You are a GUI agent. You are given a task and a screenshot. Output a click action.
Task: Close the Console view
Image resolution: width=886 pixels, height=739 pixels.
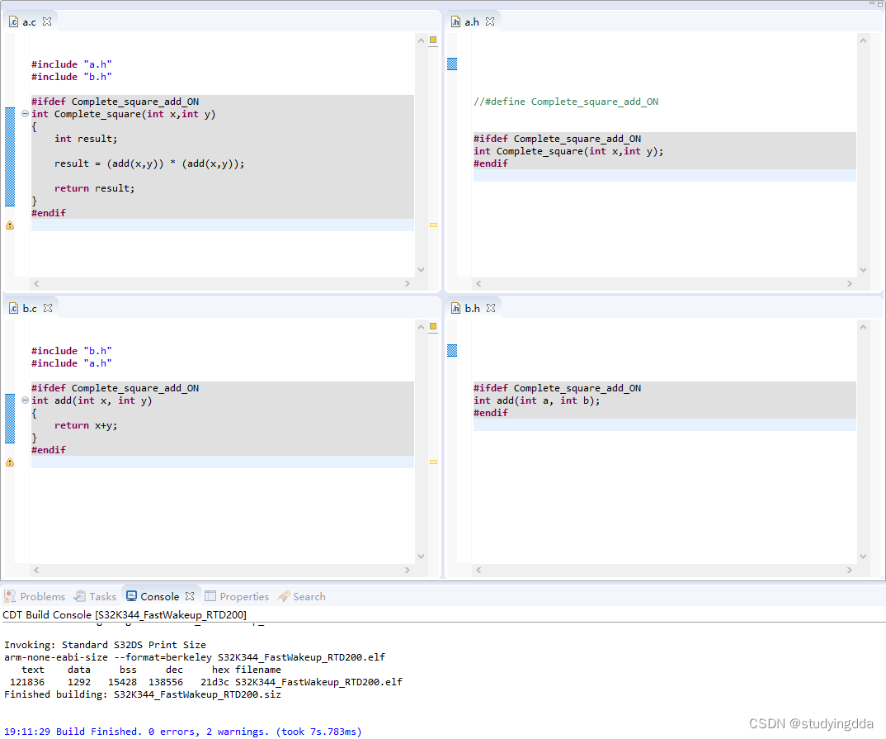coord(190,596)
